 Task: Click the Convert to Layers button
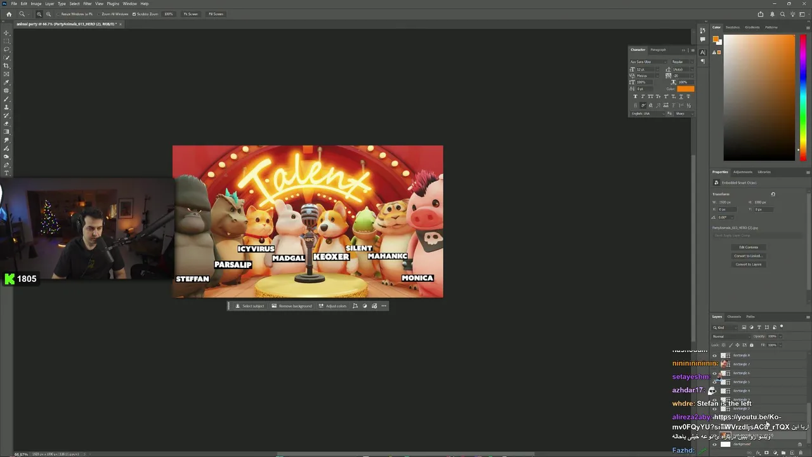click(x=749, y=264)
